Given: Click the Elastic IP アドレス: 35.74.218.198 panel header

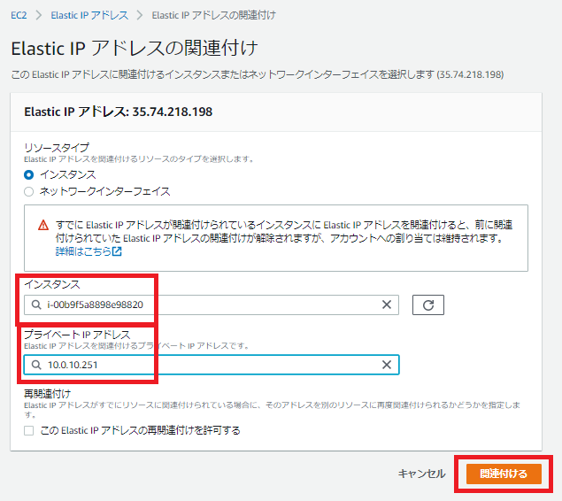Looking at the screenshot, I should pyautogui.click(x=118, y=112).
